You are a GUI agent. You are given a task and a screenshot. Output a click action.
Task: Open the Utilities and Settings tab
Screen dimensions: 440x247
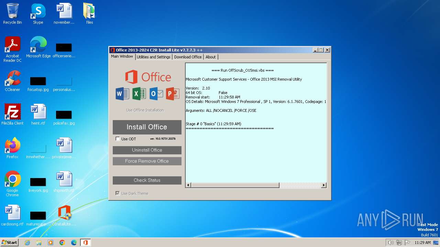click(154, 57)
